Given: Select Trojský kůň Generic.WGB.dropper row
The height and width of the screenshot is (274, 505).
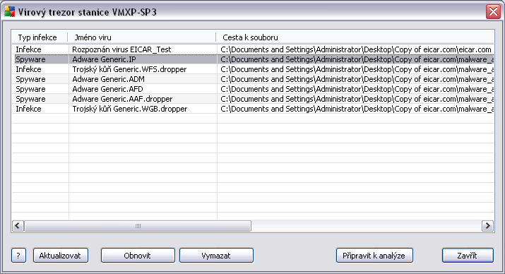Looking at the screenshot, I should click(x=253, y=109).
